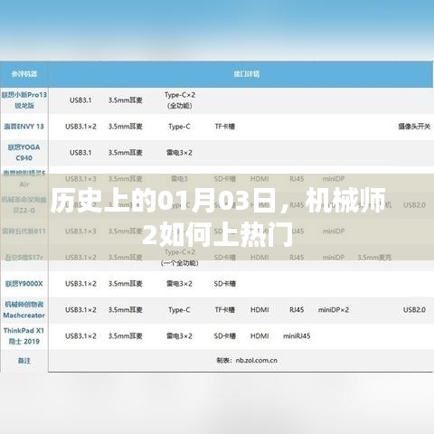Select the "联想Y9000X" row label
This screenshot has width=434, height=434.
coord(24,284)
